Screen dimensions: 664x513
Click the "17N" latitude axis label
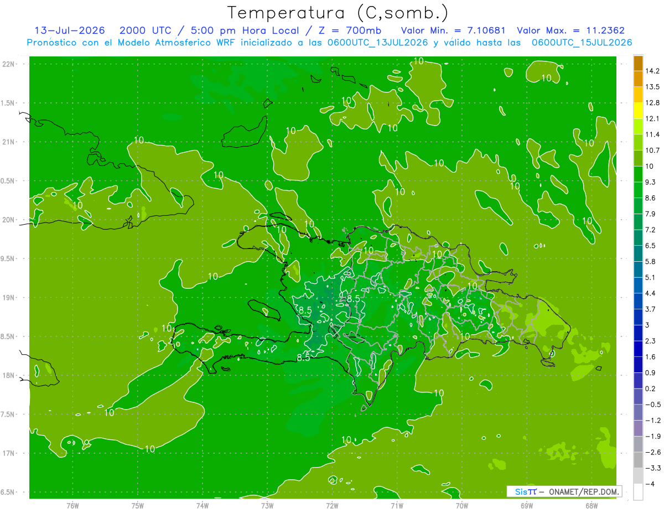[x=8, y=453]
